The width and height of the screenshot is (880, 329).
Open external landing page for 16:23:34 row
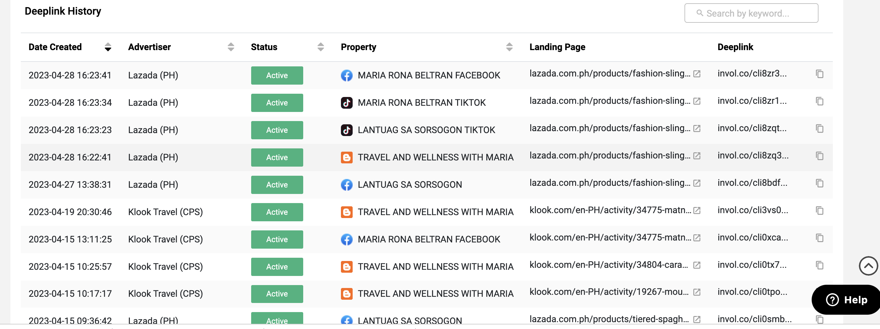click(x=697, y=101)
